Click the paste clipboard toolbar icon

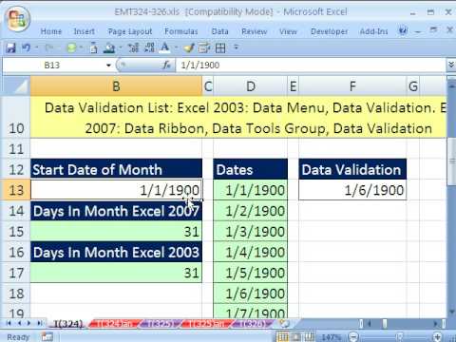[x=93, y=47]
